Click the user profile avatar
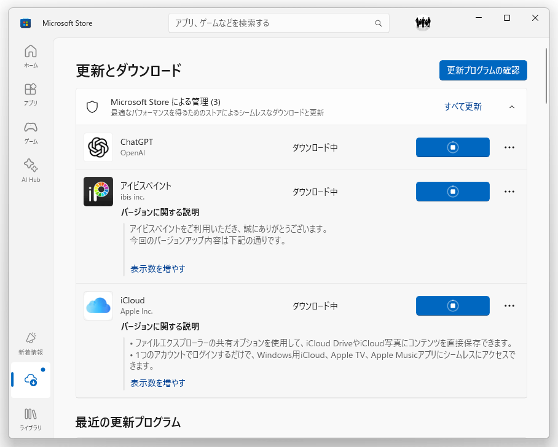Screen dimensions: 558x447 tap(423, 23)
